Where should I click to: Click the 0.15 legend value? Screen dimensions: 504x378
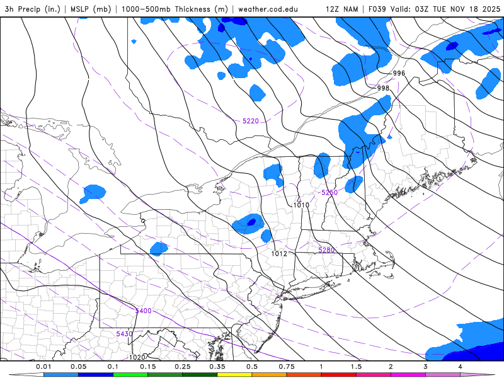(148, 367)
